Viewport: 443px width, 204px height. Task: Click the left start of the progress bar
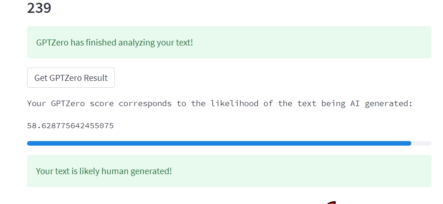(x=30, y=143)
